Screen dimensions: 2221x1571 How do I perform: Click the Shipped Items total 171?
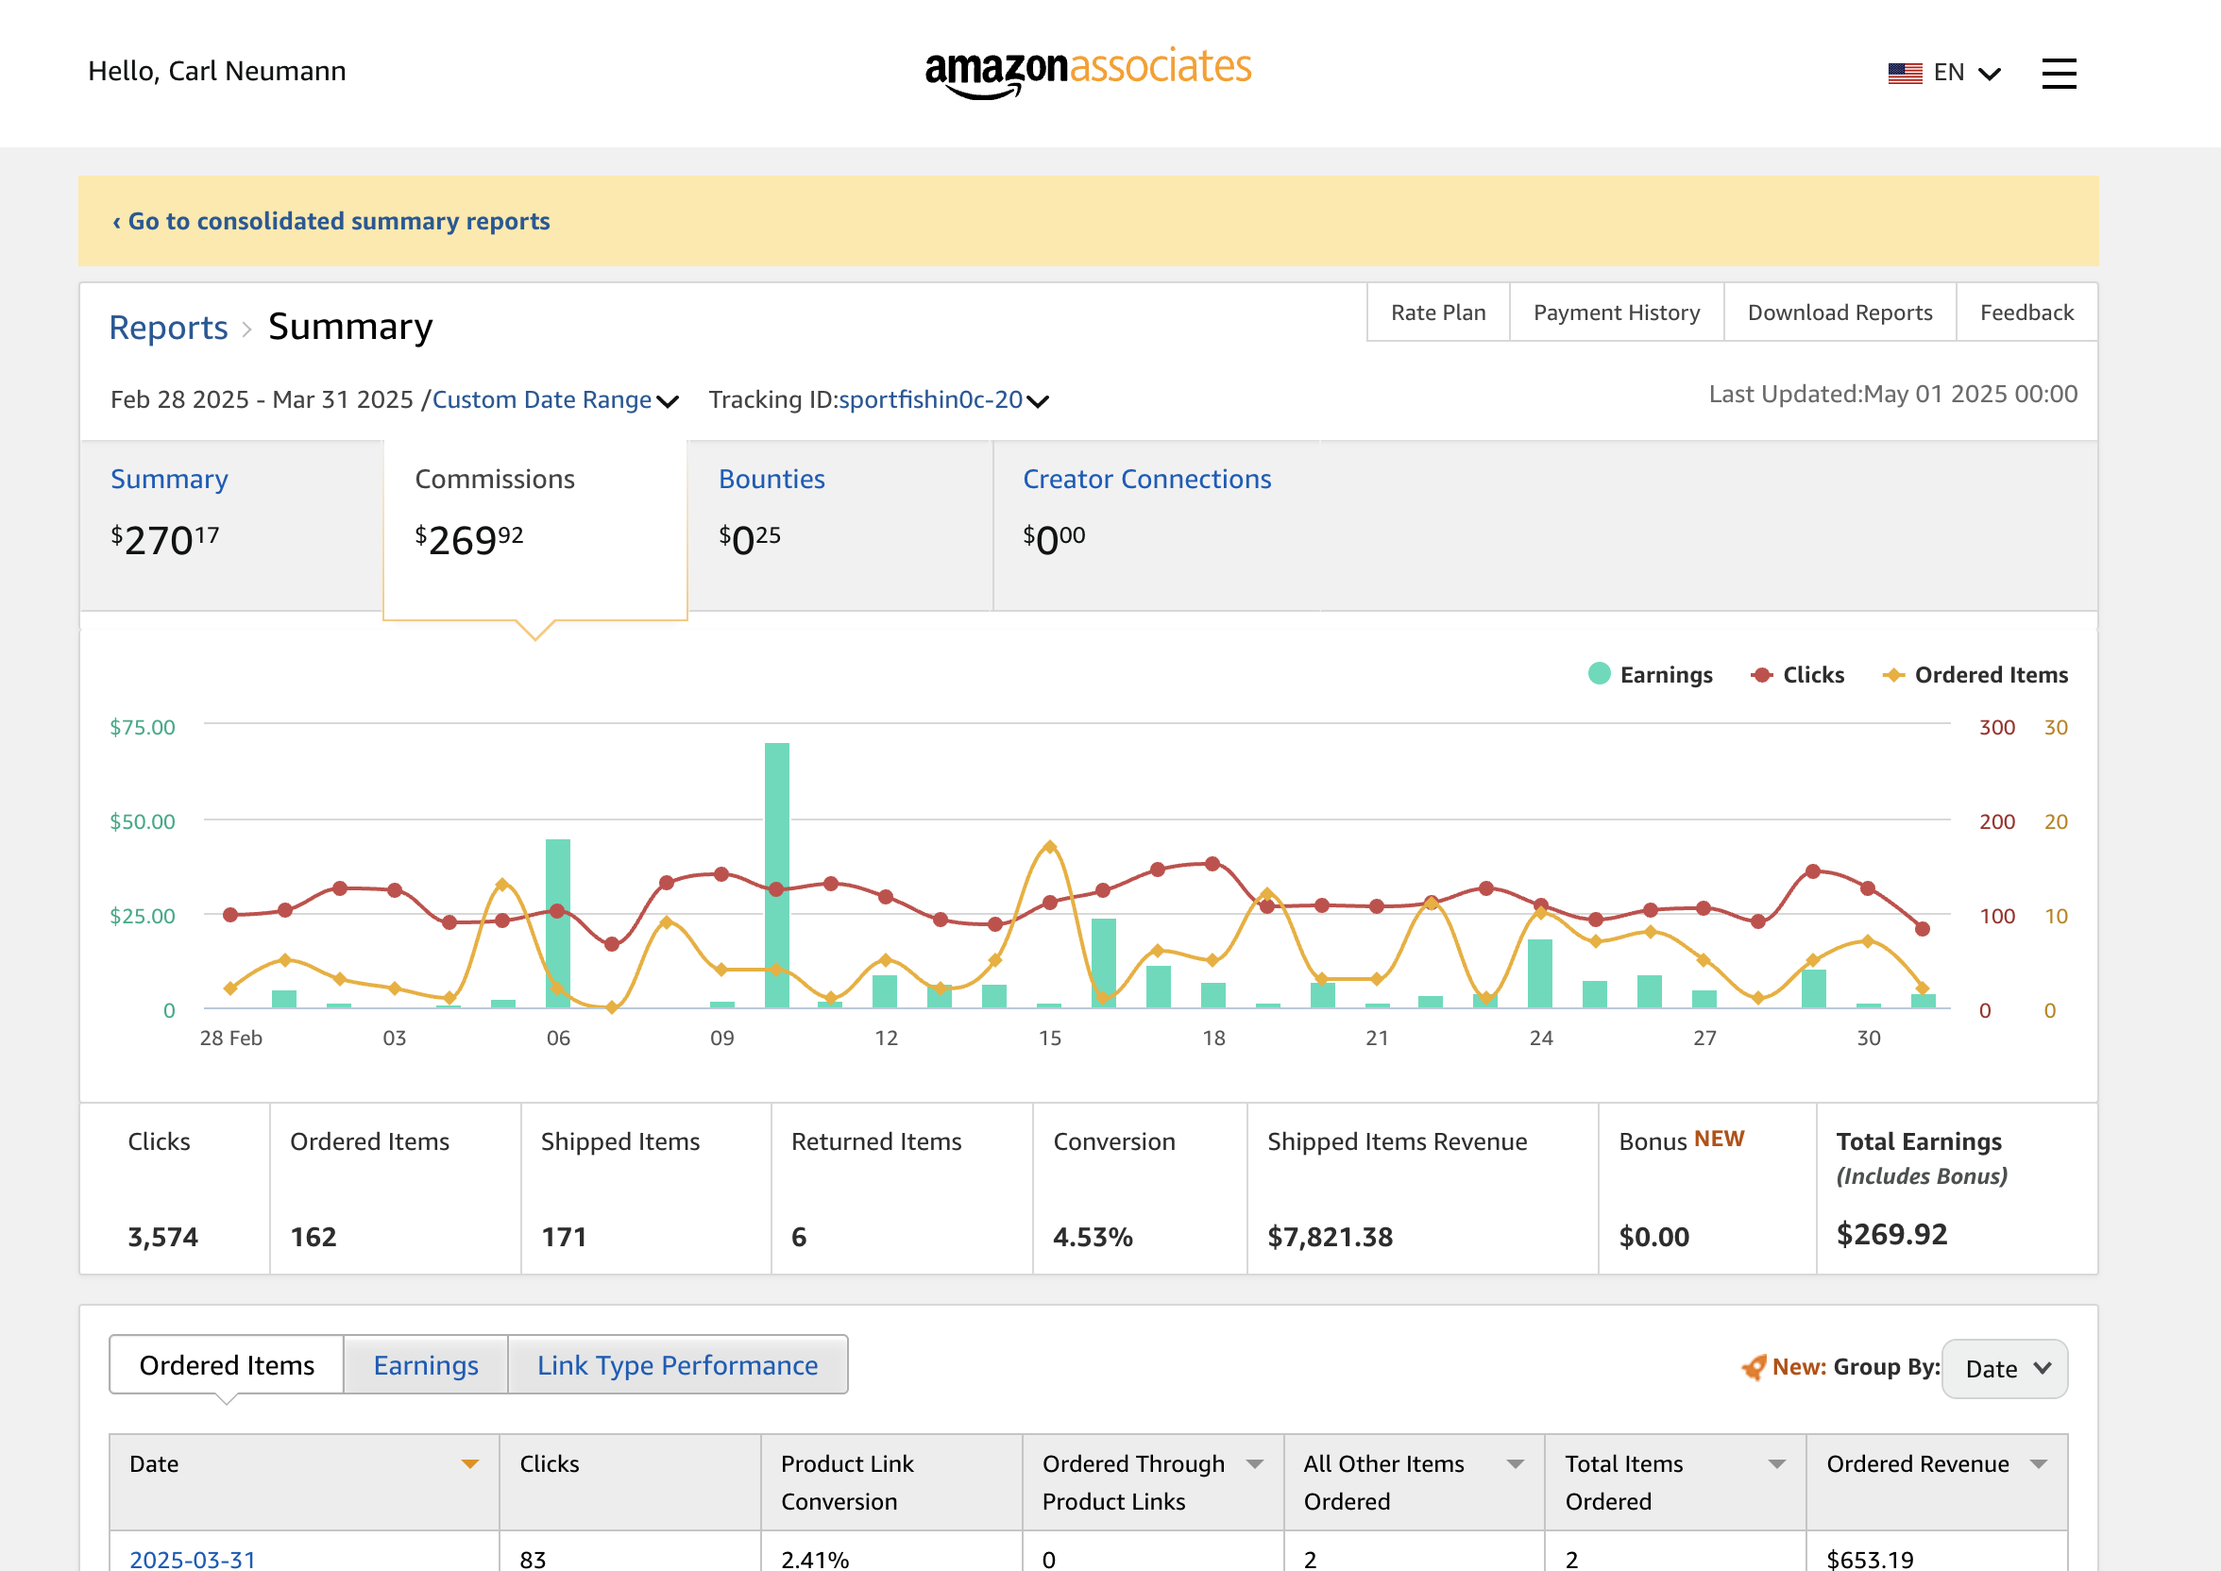click(x=564, y=1236)
